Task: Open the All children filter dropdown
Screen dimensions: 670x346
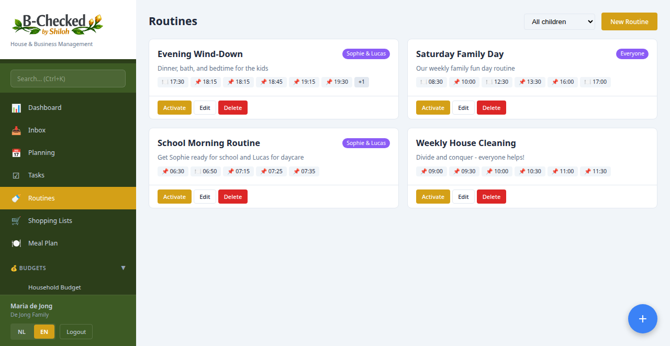Action: (560, 21)
